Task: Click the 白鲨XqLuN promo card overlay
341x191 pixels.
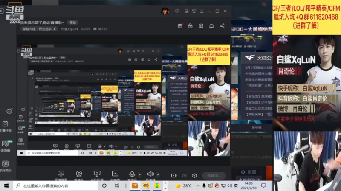Action: pyautogui.click(x=306, y=83)
